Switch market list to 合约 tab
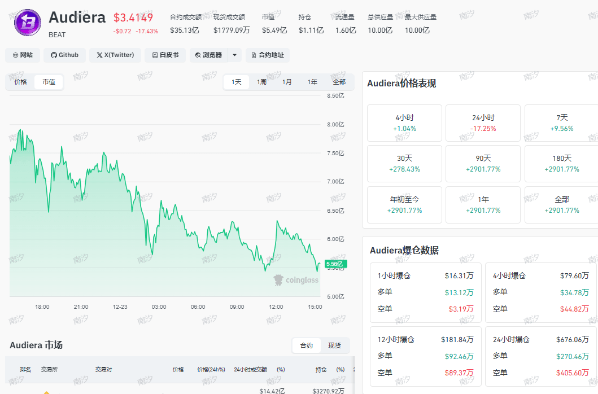This screenshot has width=598, height=394. tap(306, 345)
